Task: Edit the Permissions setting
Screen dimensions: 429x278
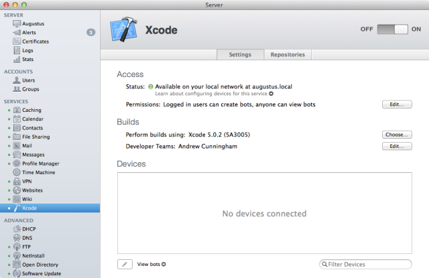Action: 397,105
